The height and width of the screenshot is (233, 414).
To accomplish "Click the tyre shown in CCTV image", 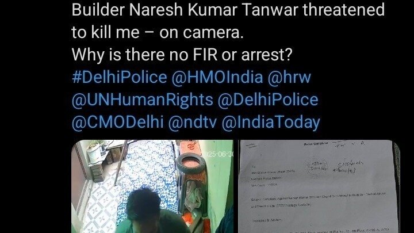I will (x=191, y=163).
